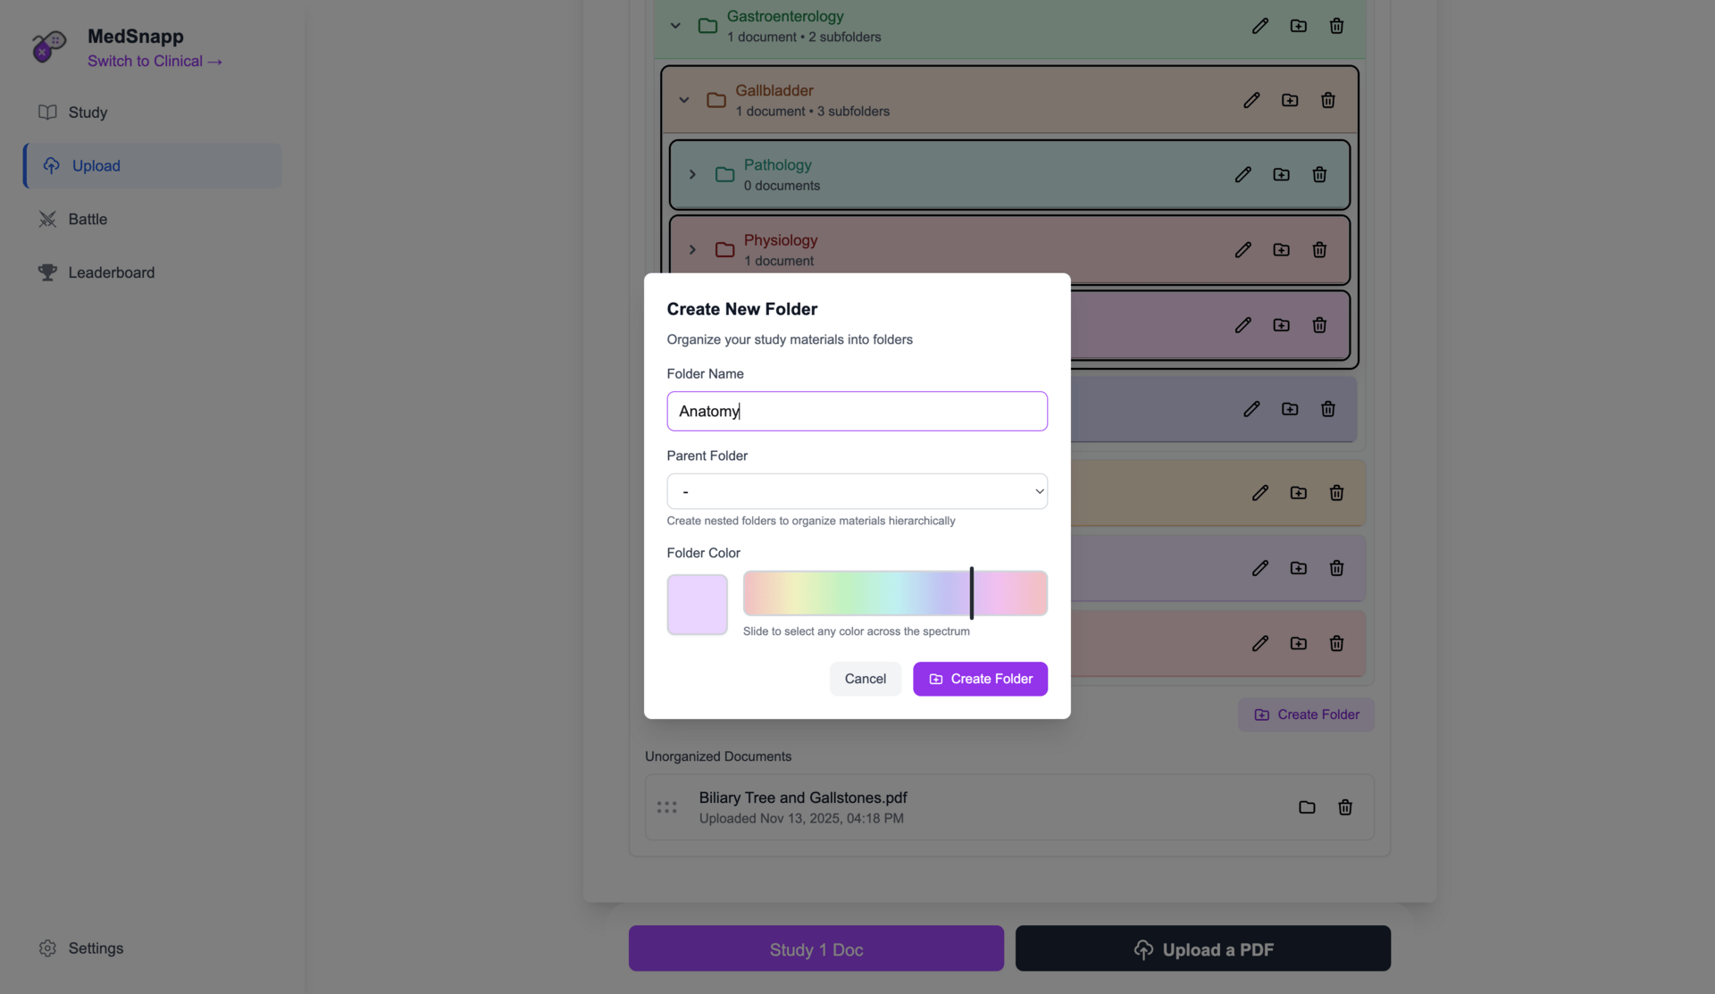Click the edit pencil on Gastroenterology folder
The image size is (1715, 994).
point(1259,26)
